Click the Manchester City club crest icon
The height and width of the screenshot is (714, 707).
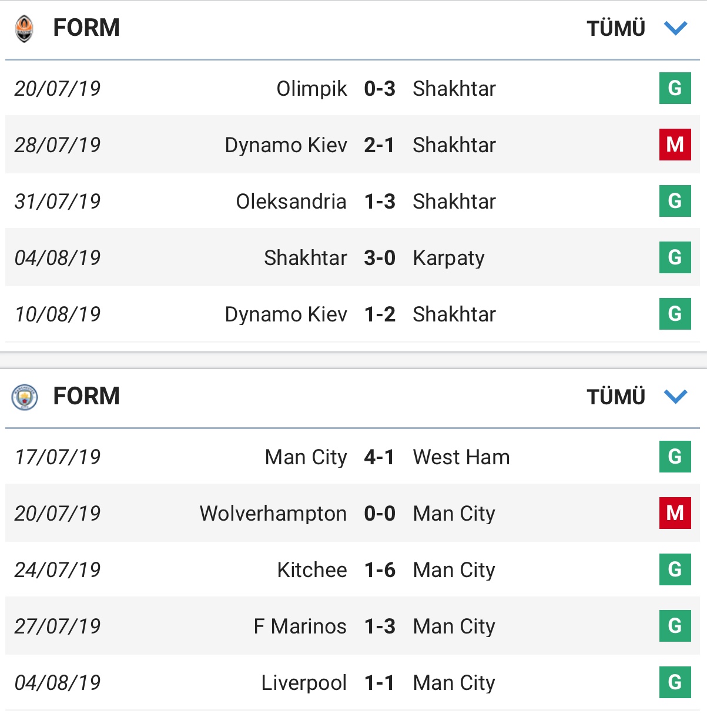coord(24,397)
